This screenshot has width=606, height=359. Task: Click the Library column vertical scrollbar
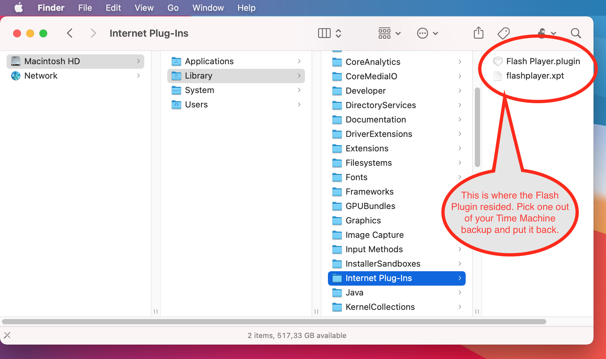477,127
